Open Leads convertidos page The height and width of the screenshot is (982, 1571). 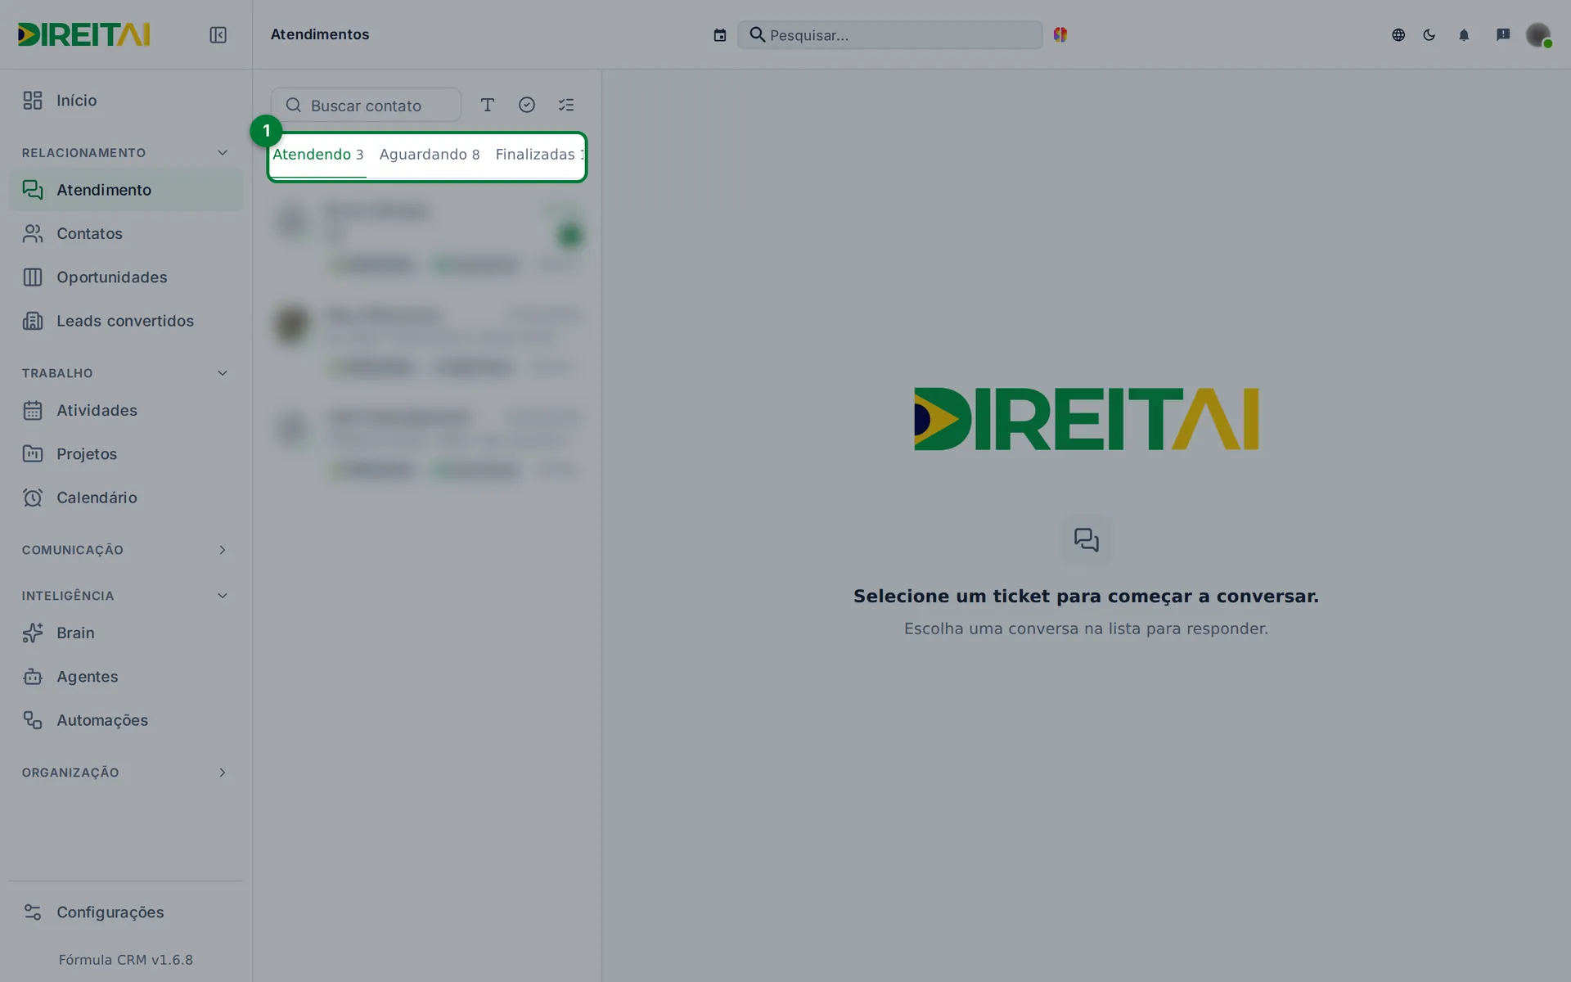point(126,321)
